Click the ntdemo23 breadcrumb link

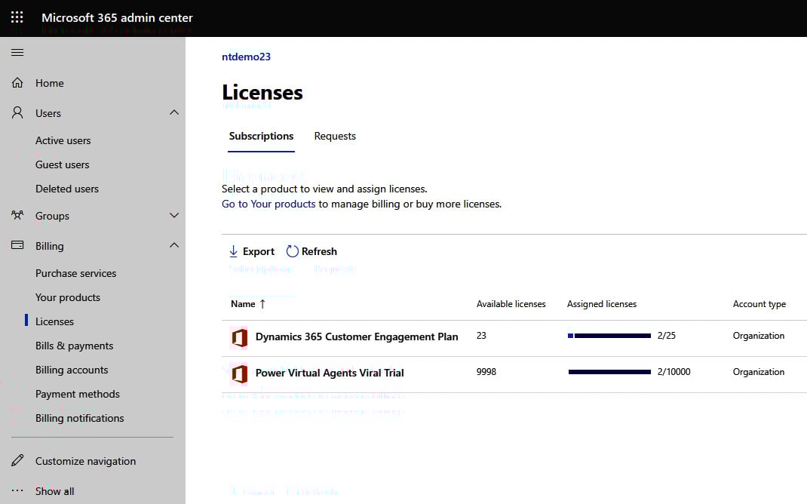pyautogui.click(x=246, y=57)
